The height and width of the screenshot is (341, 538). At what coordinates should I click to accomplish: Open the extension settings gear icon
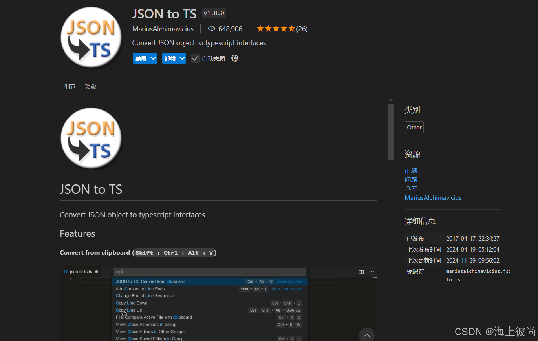[x=235, y=58]
